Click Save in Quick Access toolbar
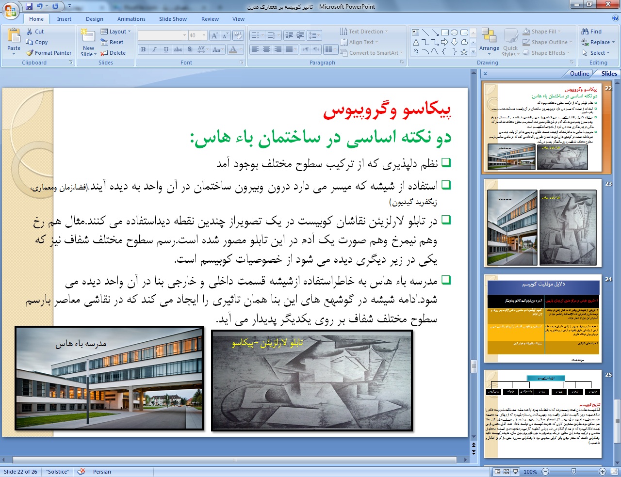Image resolution: width=621 pixels, height=477 pixels. click(29, 6)
